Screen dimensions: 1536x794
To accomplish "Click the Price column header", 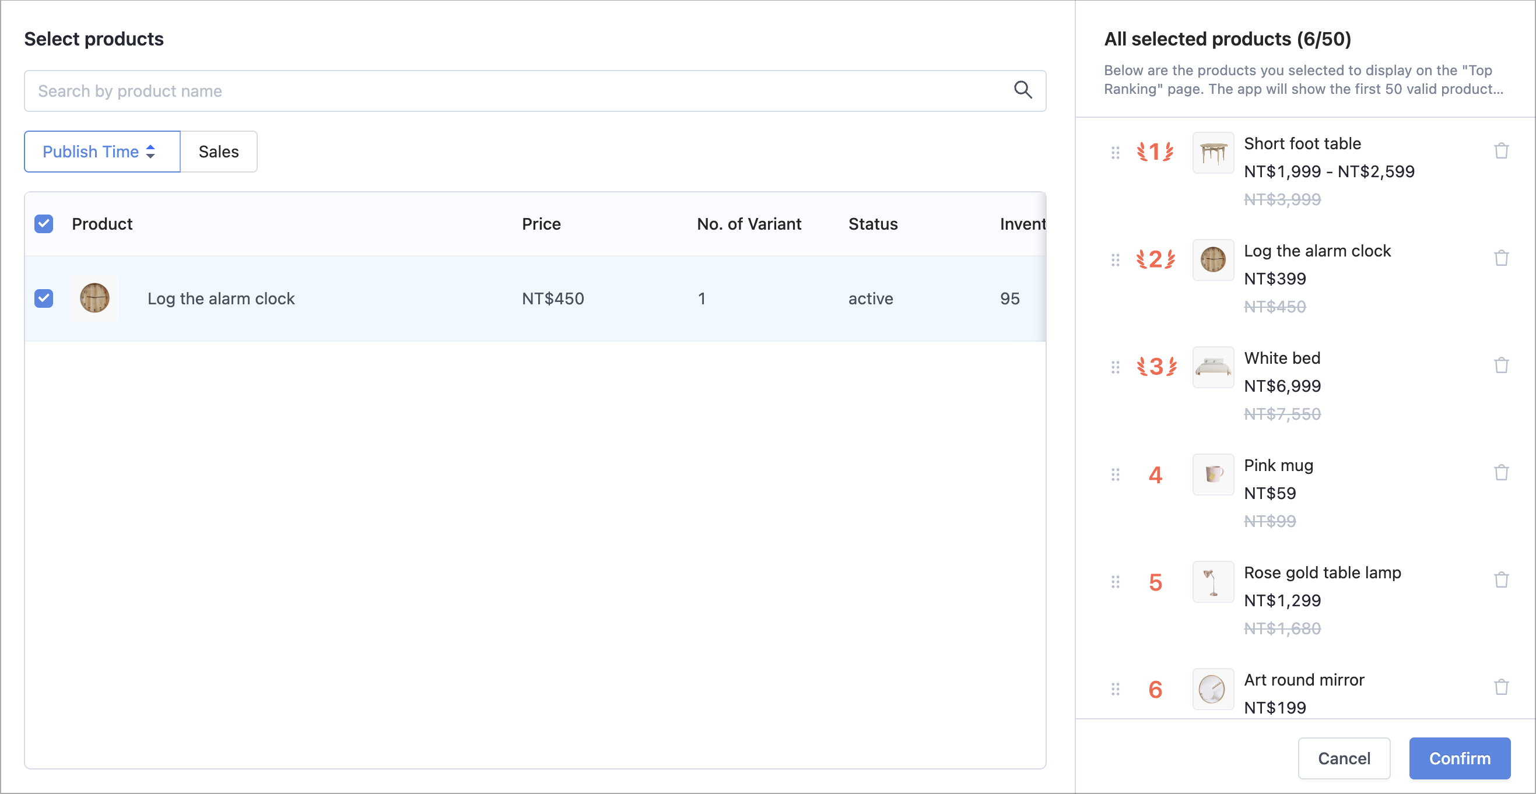I will [x=541, y=223].
